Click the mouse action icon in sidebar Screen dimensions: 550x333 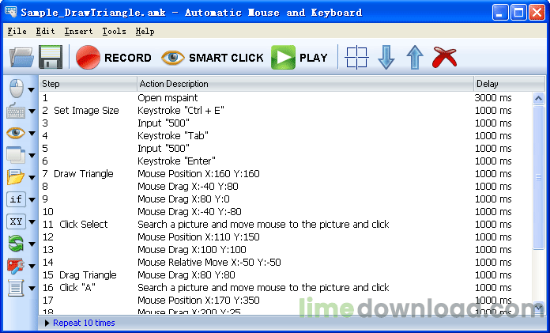pyautogui.click(x=16, y=89)
